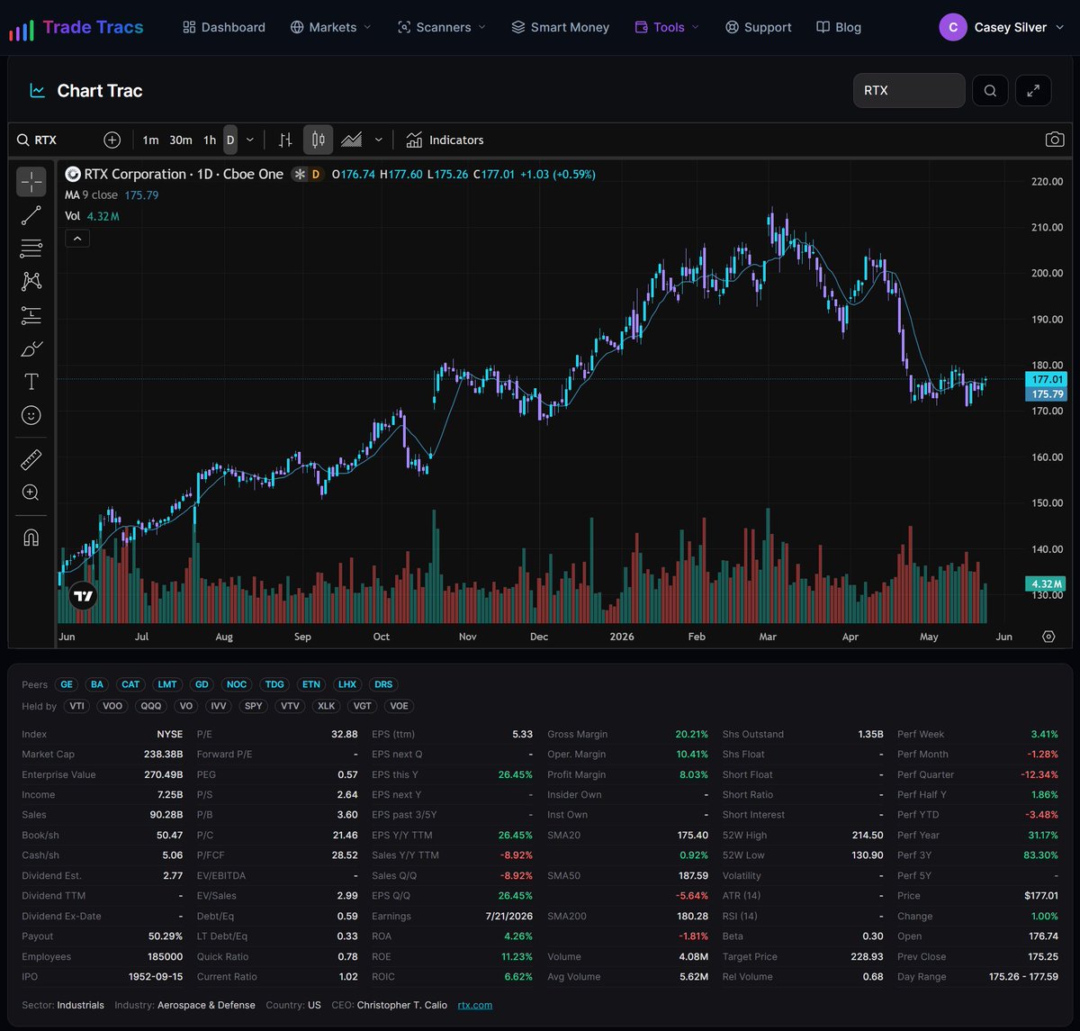
Task: Open peer ticker GE
Action: [67, 684]
